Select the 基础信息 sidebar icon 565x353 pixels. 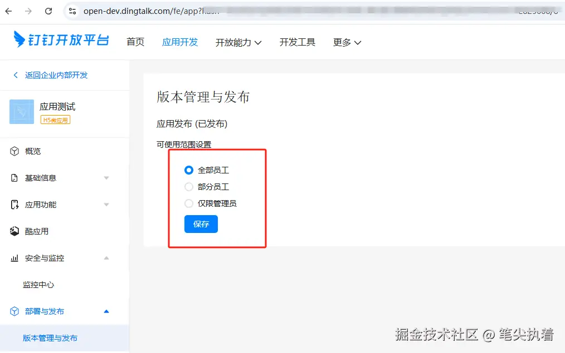(13, 177)
